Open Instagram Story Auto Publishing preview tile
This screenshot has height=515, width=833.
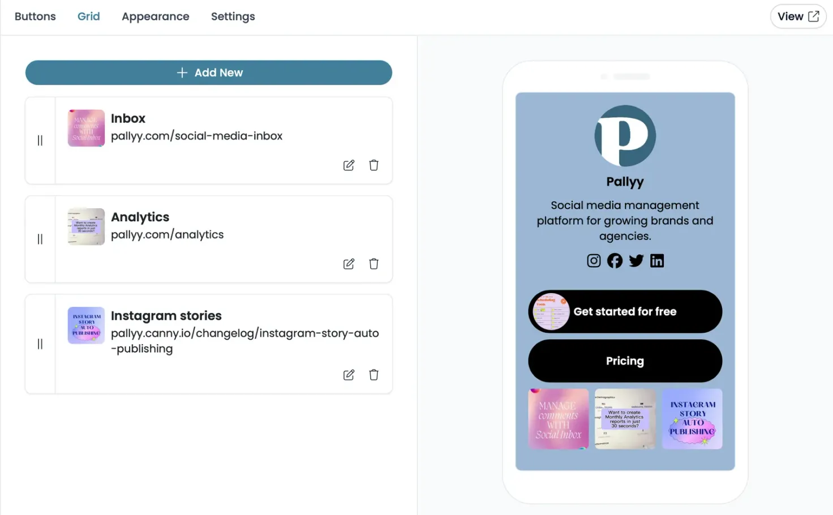pyautogui.click(x=692, y=419)
